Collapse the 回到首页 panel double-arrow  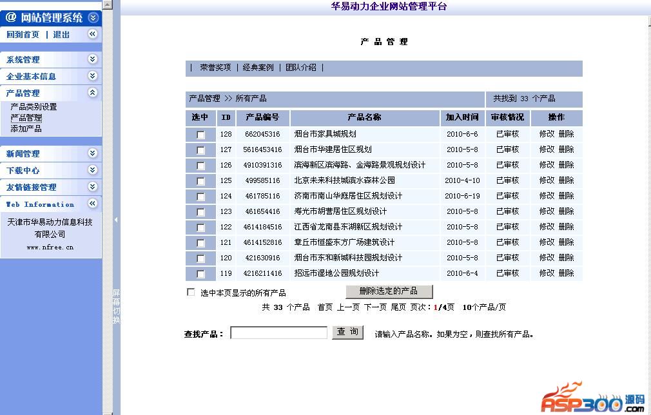[93, 34]
